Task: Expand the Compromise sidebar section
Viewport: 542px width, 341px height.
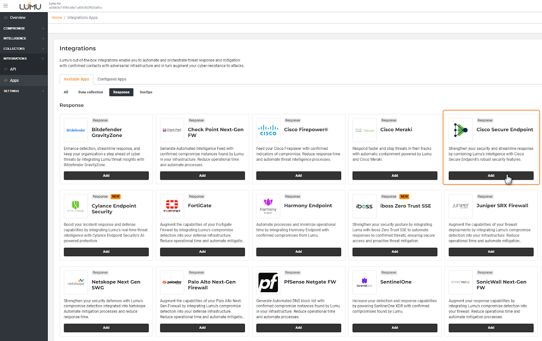Action: [x=24, y=28]
